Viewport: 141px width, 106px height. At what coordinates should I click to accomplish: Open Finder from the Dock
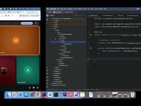(9, 95)
